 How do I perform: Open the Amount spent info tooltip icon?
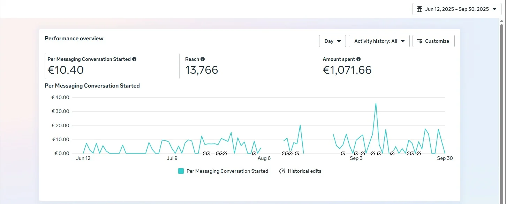pos(358,59)
